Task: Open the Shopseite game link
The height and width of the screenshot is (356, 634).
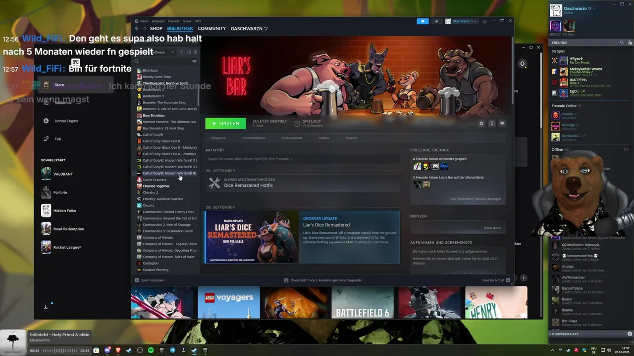Action: coord(218,138)
